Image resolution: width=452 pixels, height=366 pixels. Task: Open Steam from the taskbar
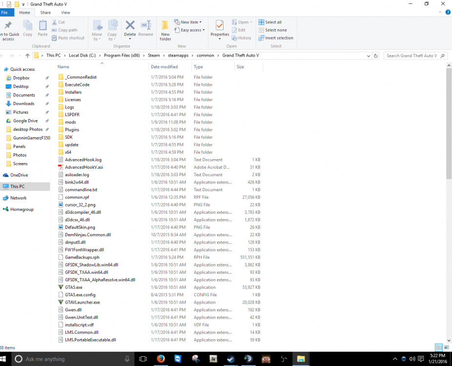click(x=231, y=359)
